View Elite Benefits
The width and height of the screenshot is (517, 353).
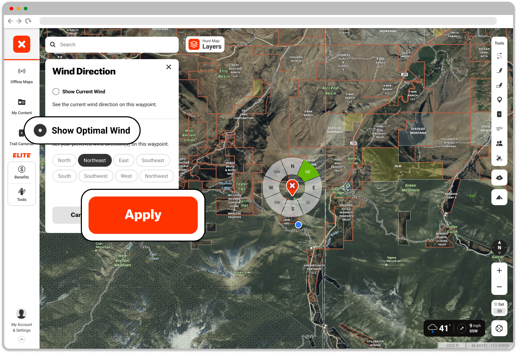pos(21,172)
